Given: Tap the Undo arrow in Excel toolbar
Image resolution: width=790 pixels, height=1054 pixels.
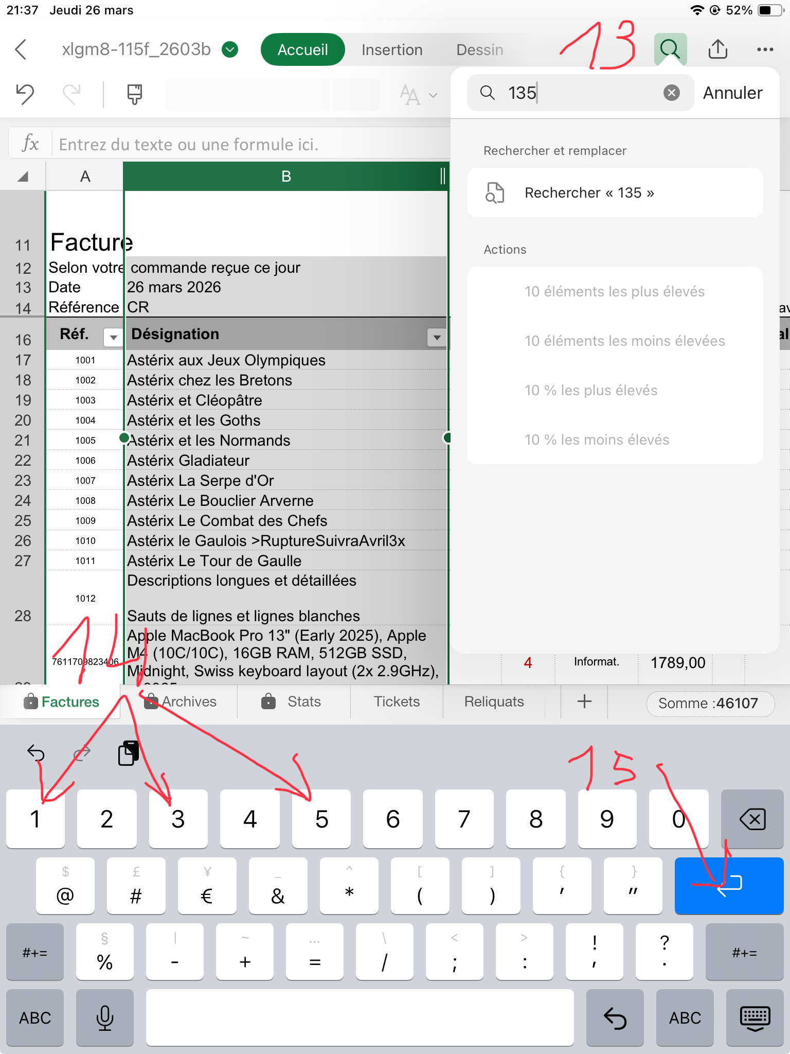Looking at the screenshot, I should tap(25, 94).
